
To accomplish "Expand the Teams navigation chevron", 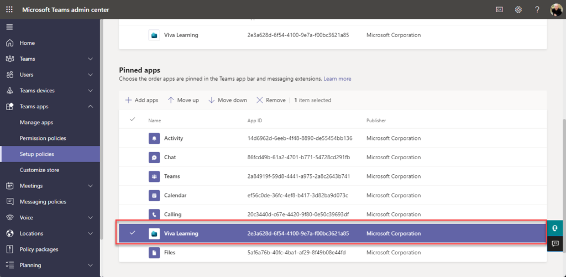I will (x=91, y=59).
